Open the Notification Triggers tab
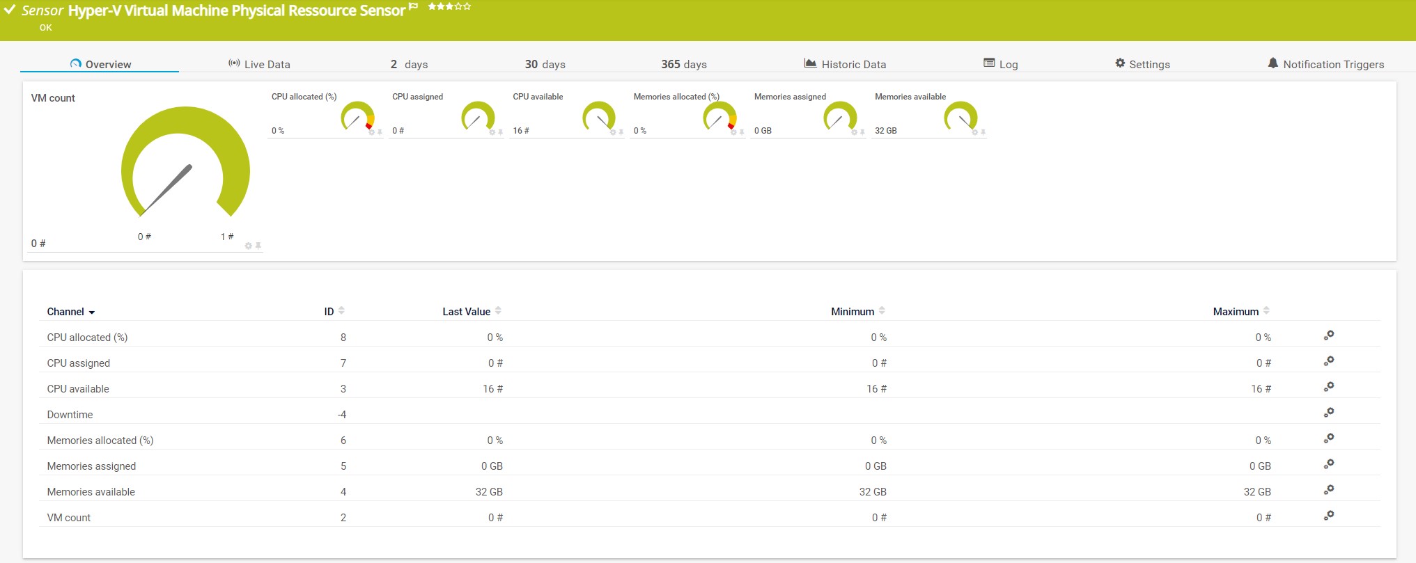 click(1325, 64)
